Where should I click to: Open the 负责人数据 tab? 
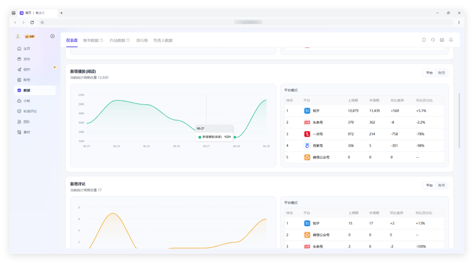(163, 40)
